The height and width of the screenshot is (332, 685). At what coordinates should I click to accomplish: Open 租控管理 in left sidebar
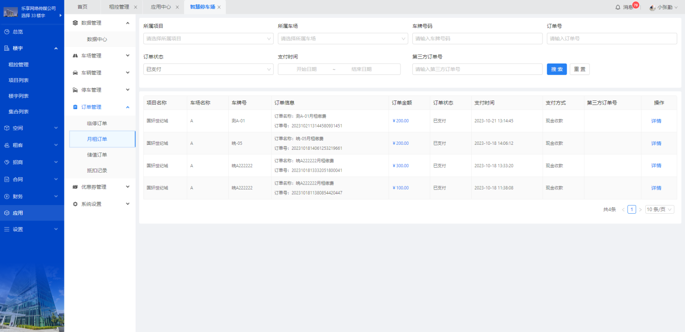coord(19,65)
